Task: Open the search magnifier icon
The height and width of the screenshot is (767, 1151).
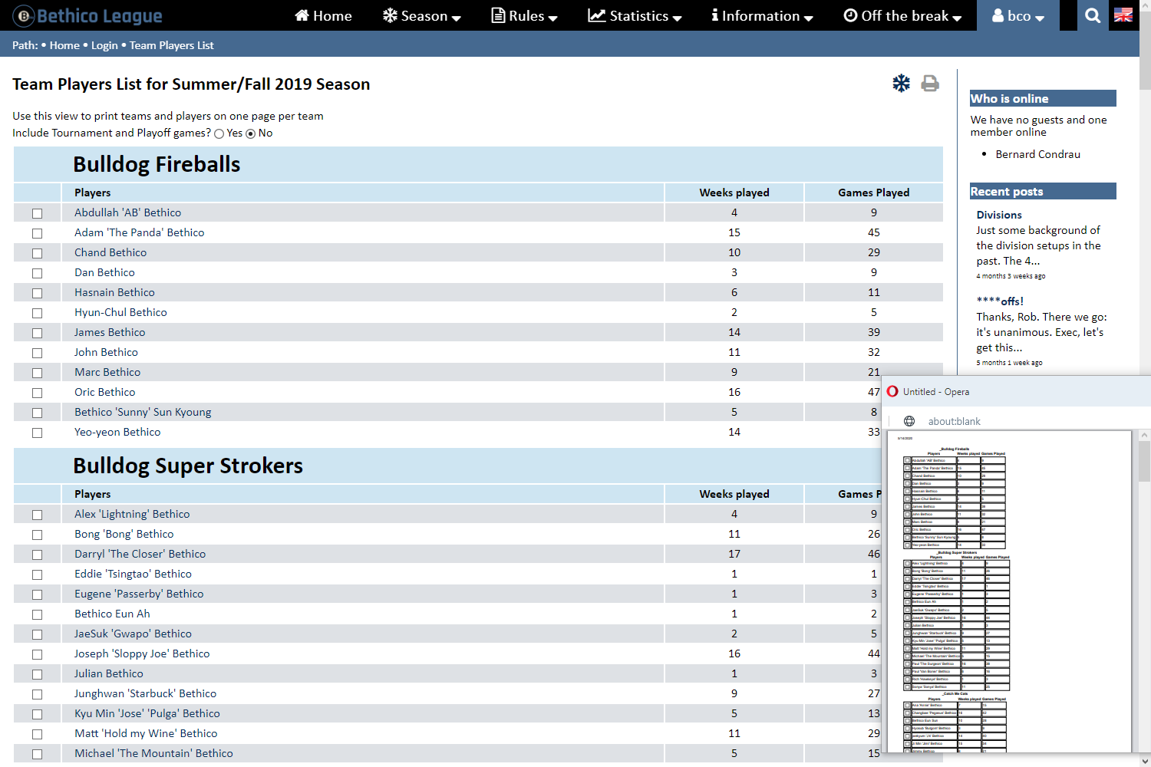Action: [1093, 15]
